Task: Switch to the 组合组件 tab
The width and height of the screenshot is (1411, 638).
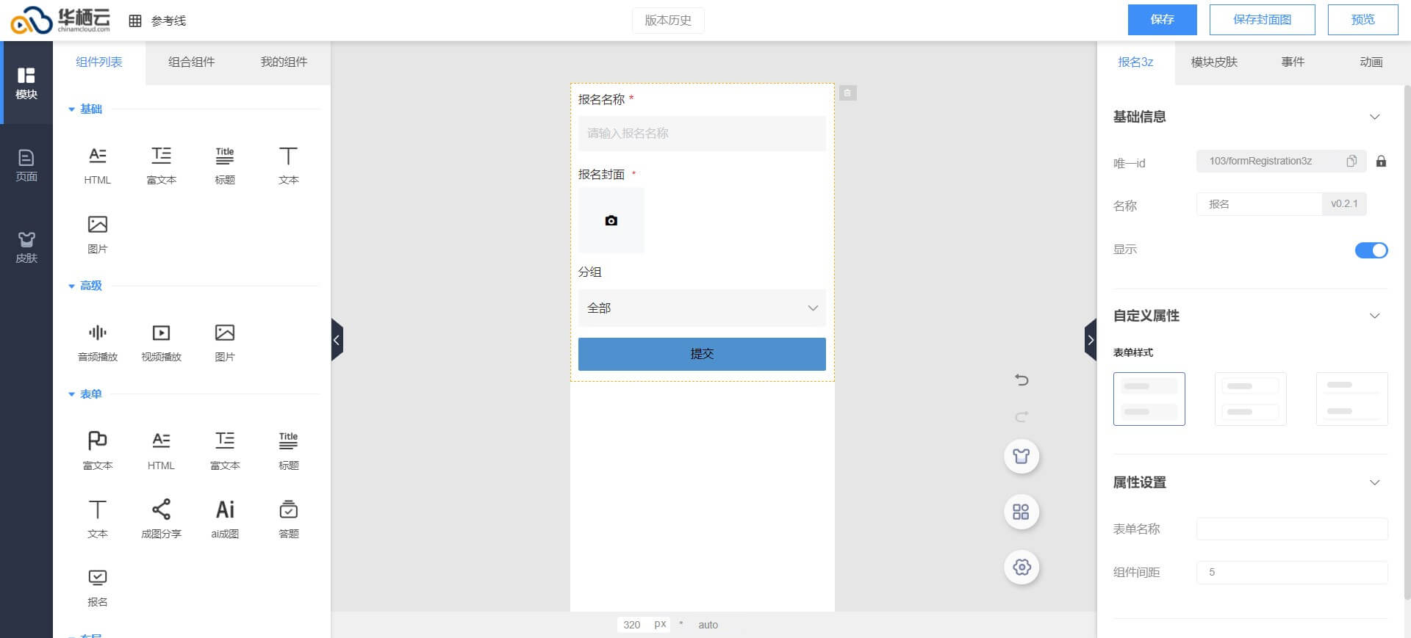Action: 191,62
